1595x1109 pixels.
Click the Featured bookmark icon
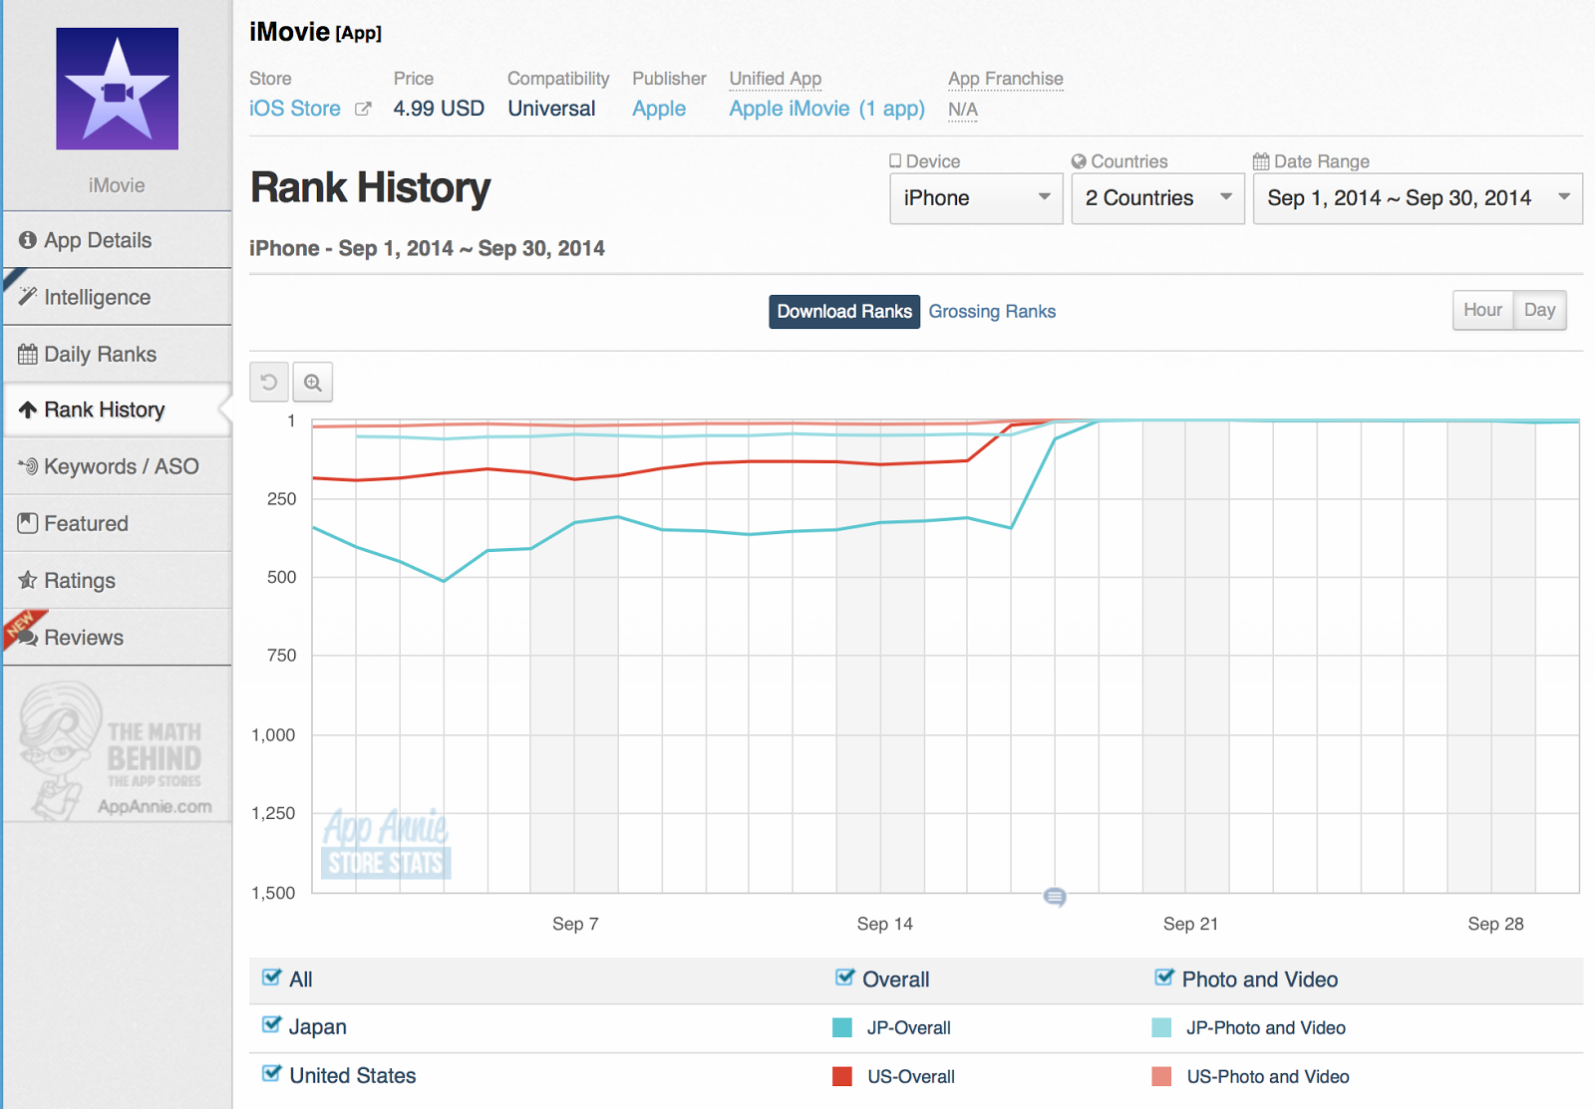(28, 523)
